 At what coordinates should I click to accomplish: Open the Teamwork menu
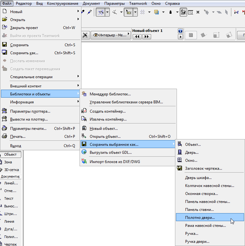138,4
